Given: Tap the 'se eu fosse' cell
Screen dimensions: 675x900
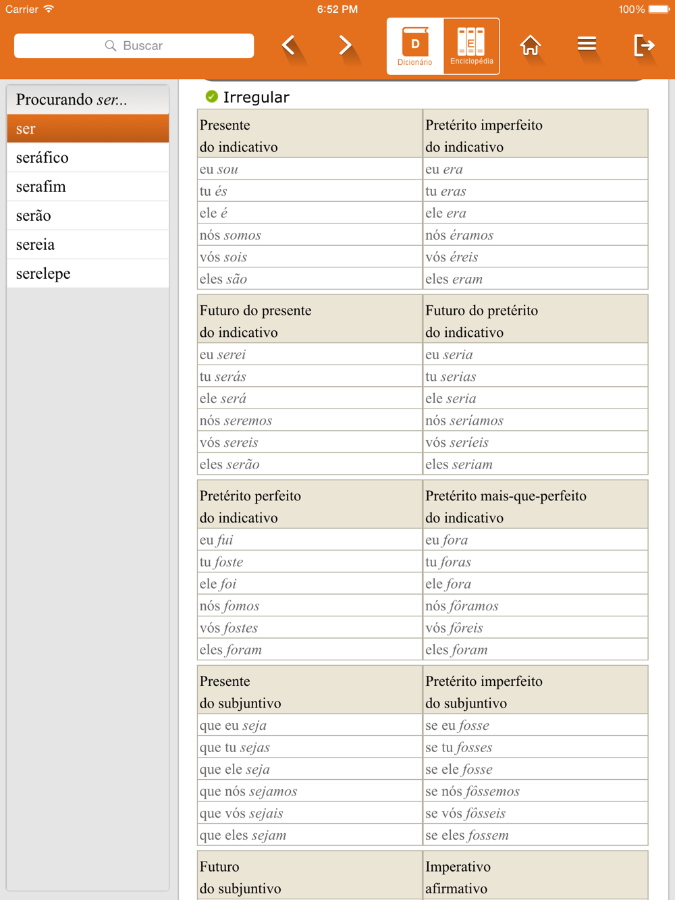Looking at the screenshot, I should (x=536, y=725).
